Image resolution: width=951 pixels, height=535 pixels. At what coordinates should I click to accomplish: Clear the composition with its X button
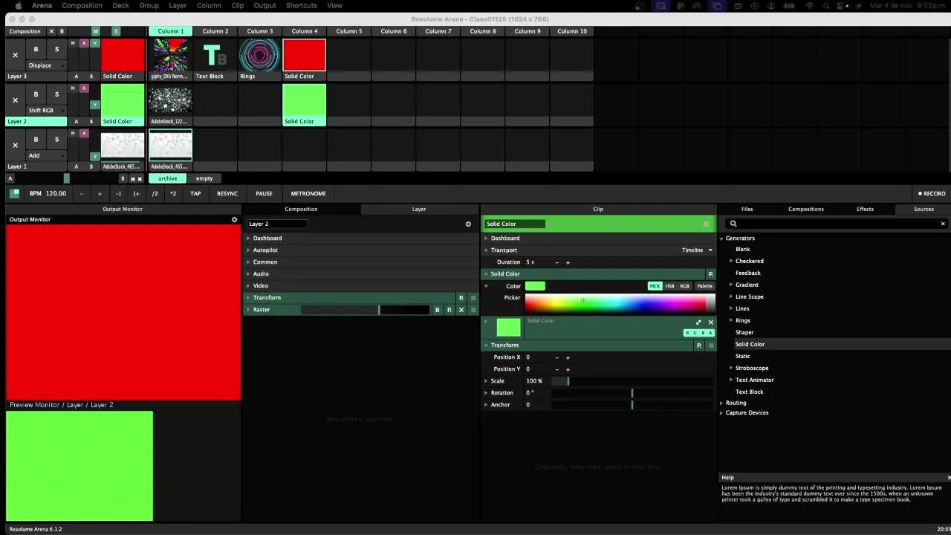[x=51, y=31]
